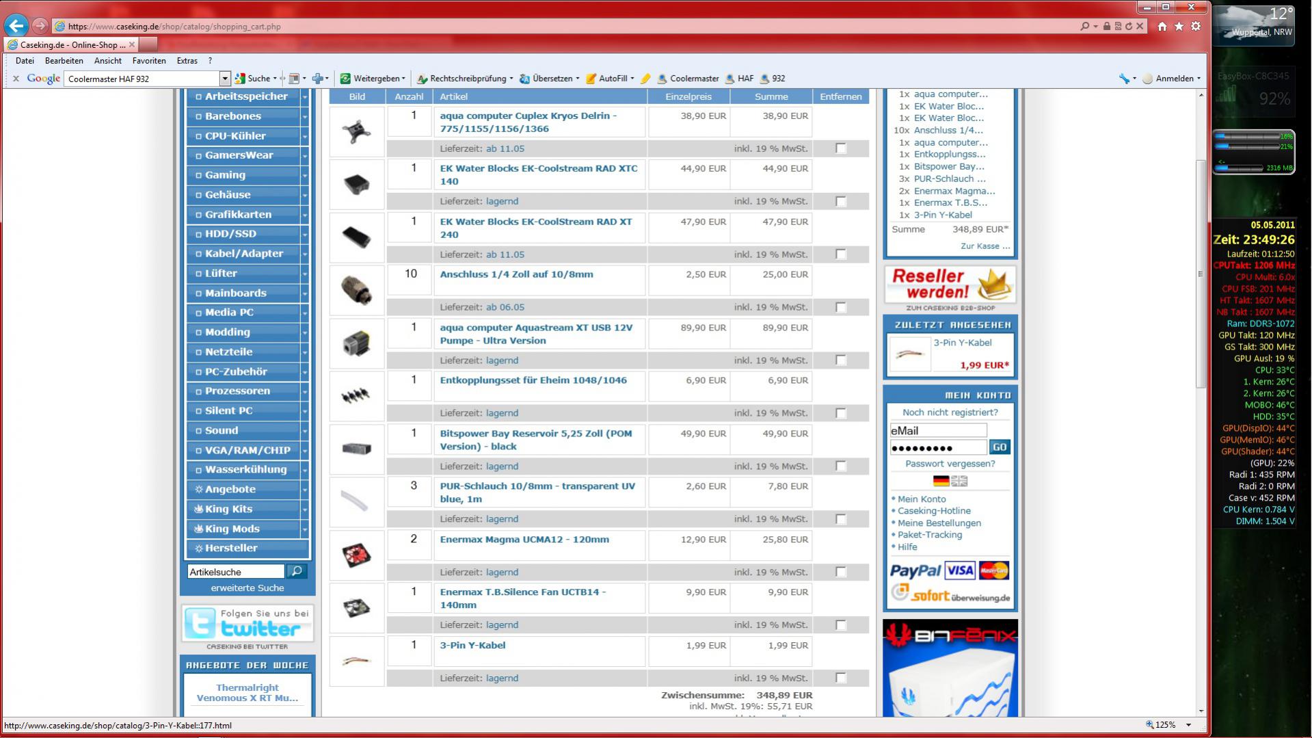Click the Artikelsuche magnifier search button

pos(297,571)
